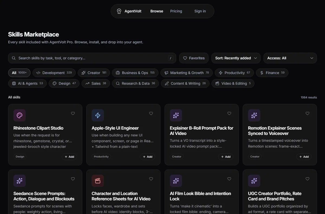This screenshot has height=214, width=325.
Task: Click the 1064 results count text
Action: (x=309, y=97)
